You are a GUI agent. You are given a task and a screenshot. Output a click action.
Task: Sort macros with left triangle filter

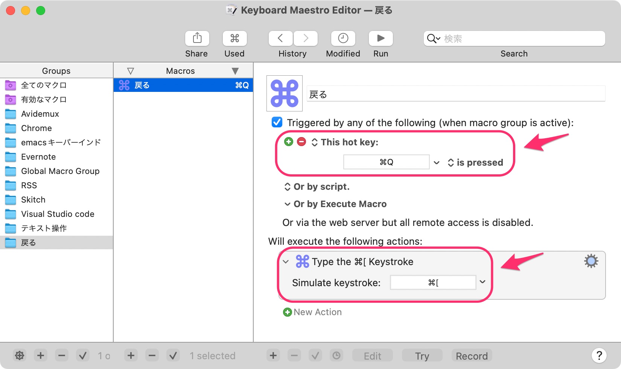(131, 71)
